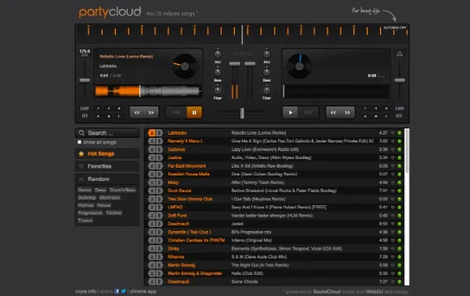Load Justice track to deck B

[x=159, y=157]
